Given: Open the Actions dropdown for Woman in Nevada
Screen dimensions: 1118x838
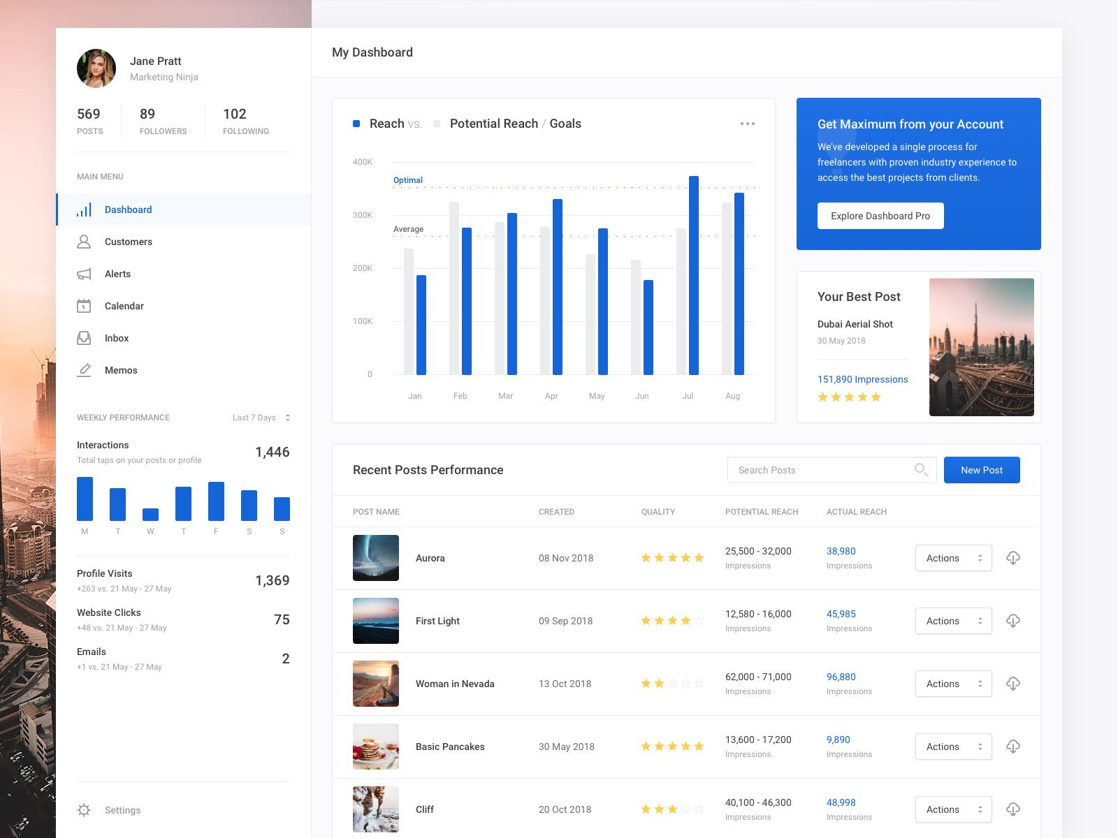Looking at the screenshot, I should tap(953, 684).
